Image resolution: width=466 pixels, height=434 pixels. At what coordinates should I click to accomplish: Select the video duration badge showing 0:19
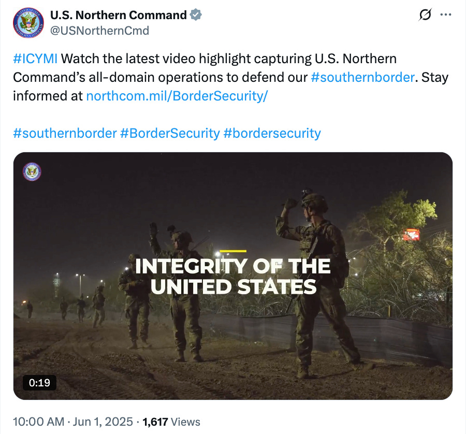[x=39, y=383]
